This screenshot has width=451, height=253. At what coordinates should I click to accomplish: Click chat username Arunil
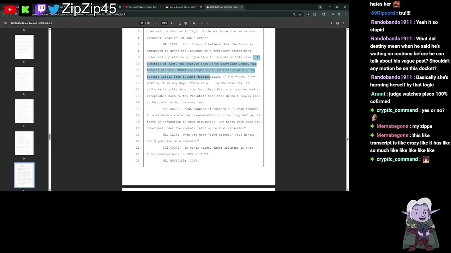[378, 94]
